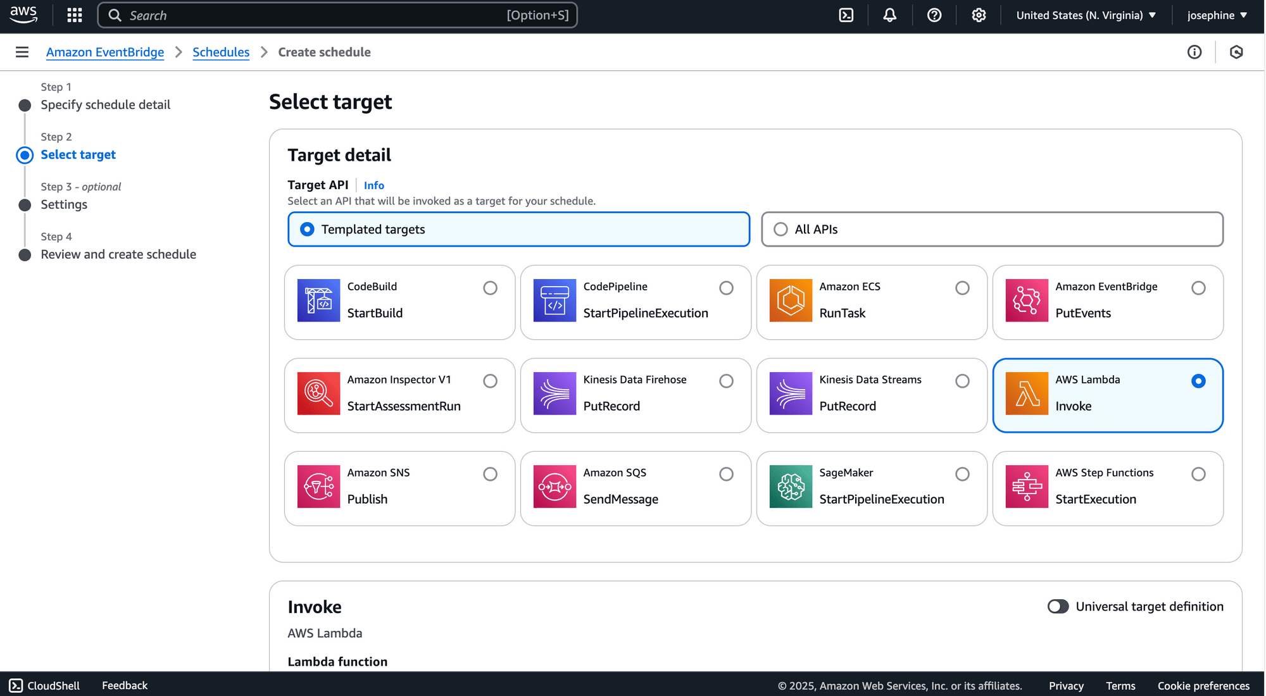Open the info panel circle icon
The height and width of the screenshot is (696, 1266).
(1194, 52)
